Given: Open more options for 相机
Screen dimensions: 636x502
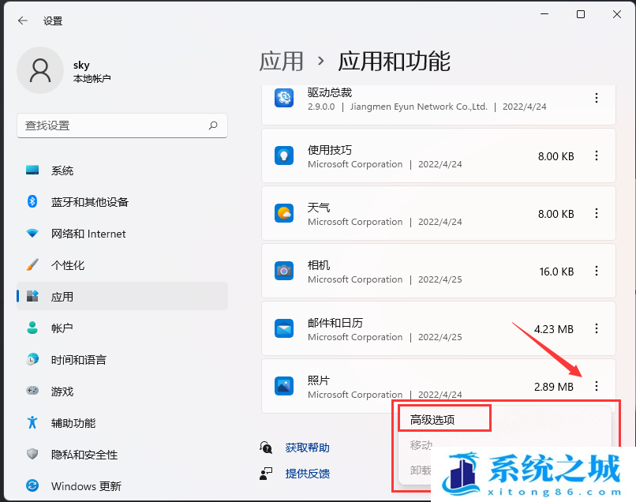Looking at the screenshot, I should (597, 271).
